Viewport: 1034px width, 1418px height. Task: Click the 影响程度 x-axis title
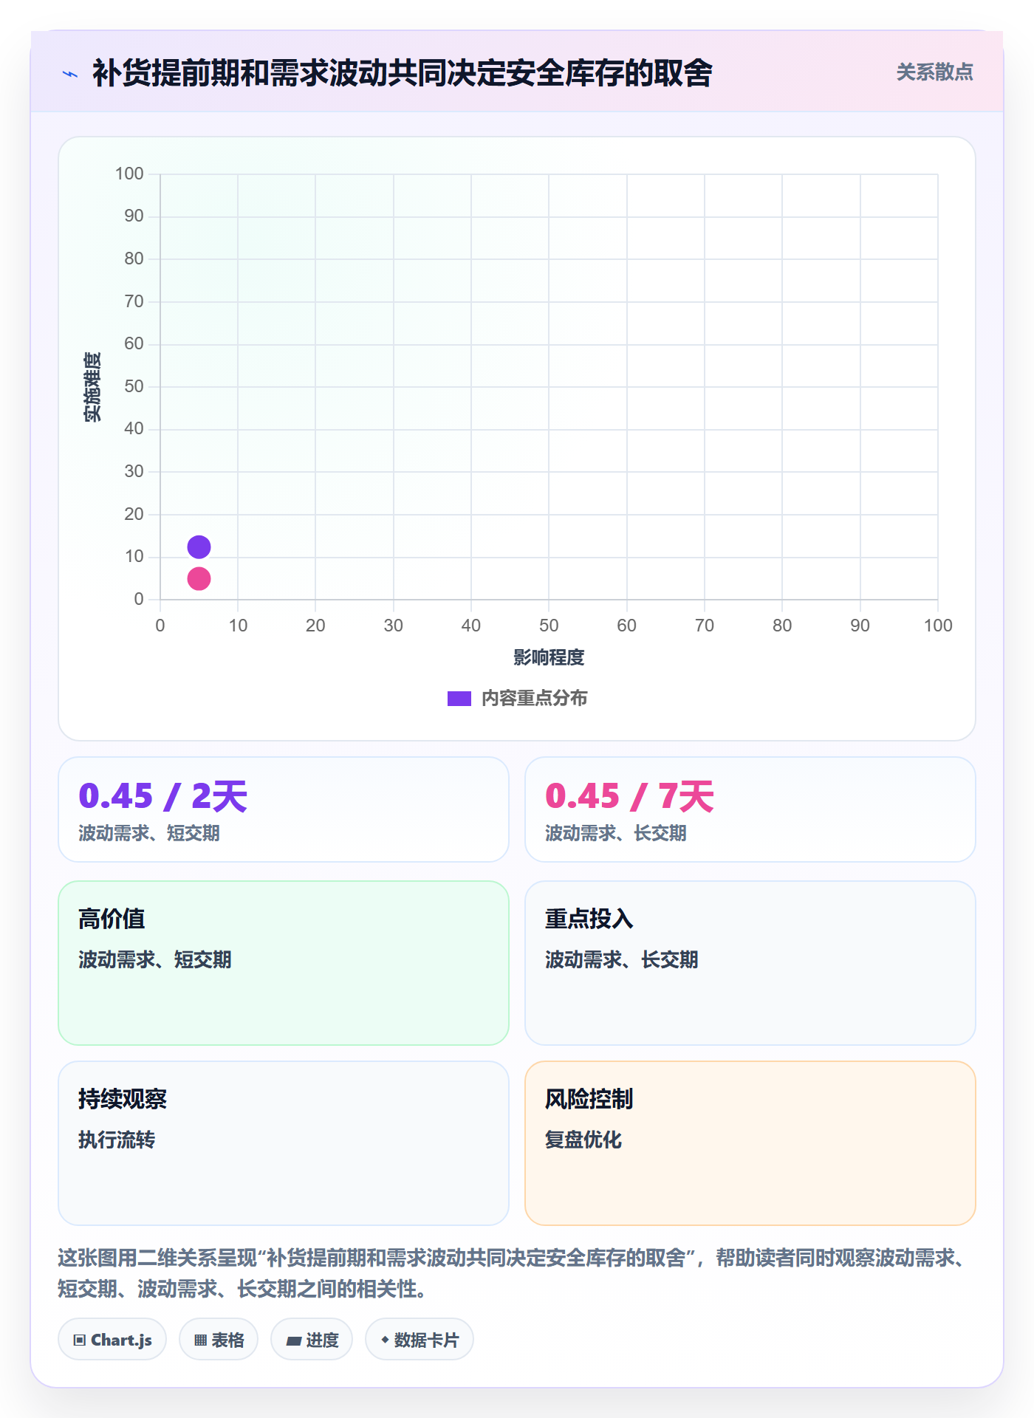[x=549, y=657]
